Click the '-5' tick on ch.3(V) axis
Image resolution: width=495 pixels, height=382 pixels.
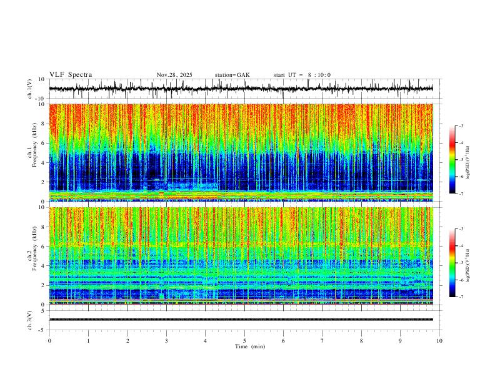tap(42, 330)
